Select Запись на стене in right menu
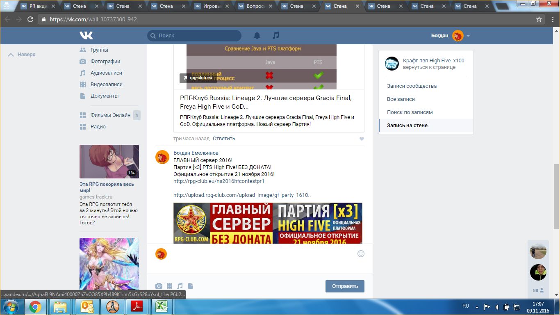This screenshot has width=560, height=315. click(x=426, y=126)
